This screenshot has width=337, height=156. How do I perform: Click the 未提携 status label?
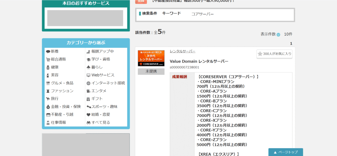pos(151,71)
